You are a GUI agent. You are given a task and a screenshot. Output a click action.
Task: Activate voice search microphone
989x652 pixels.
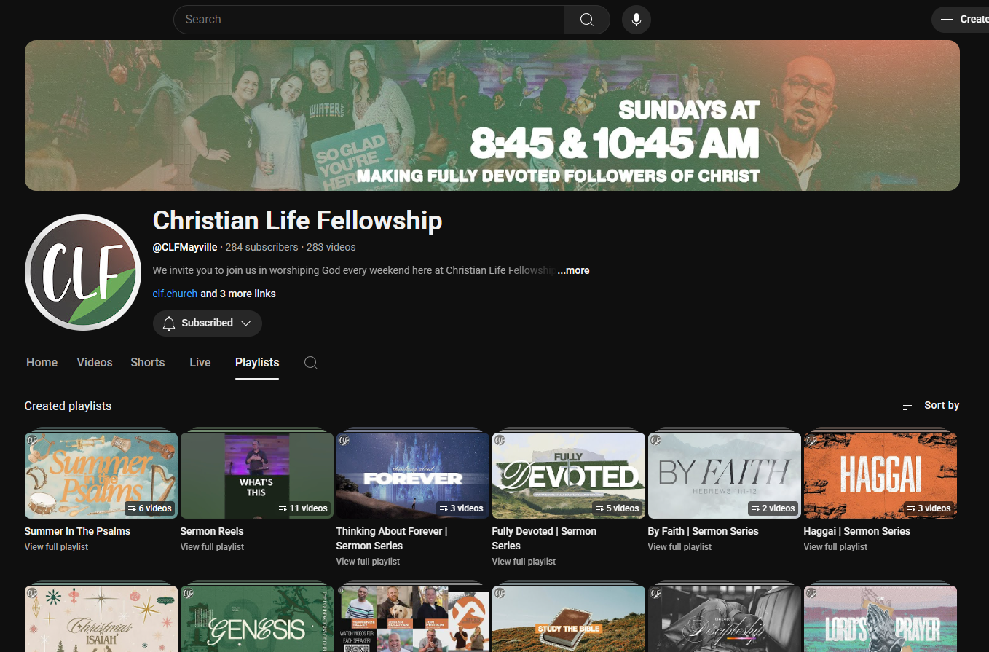coord(637,20)
